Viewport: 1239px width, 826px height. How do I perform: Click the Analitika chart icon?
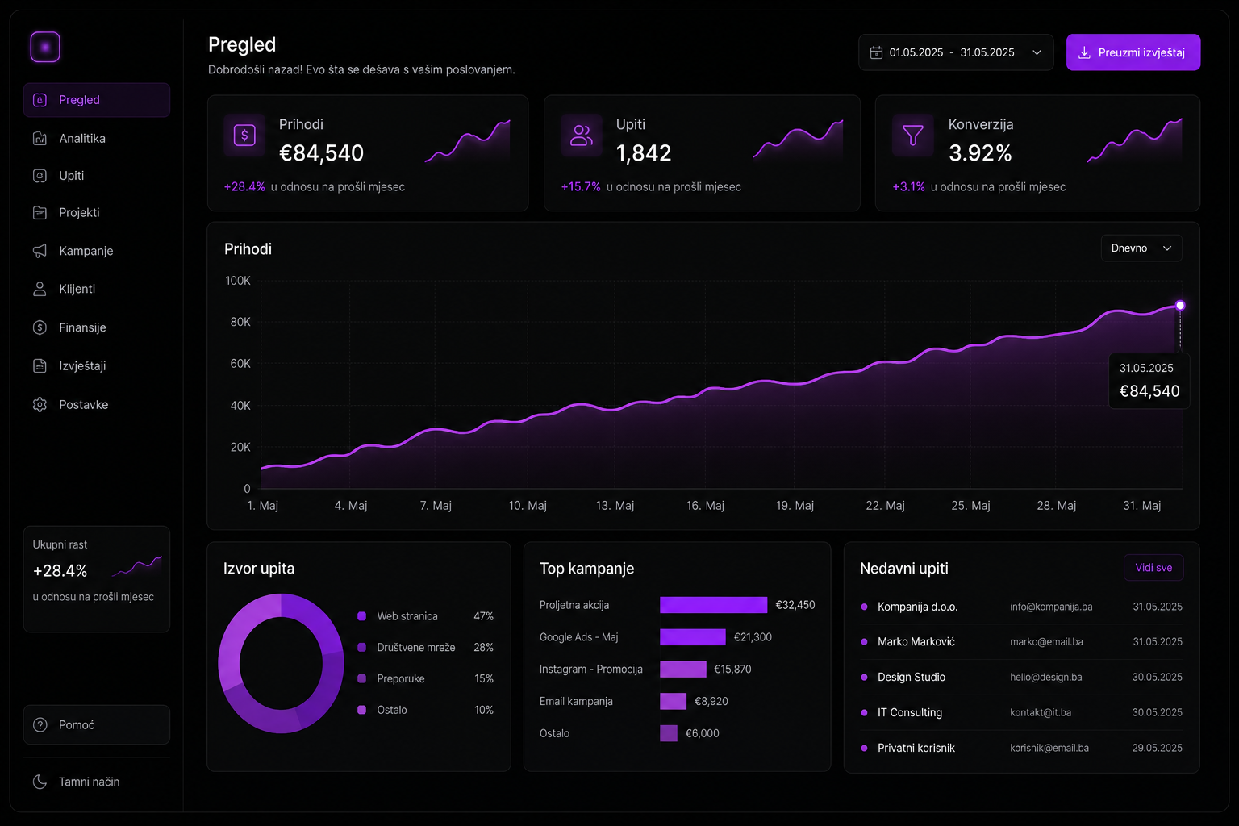pos(40,138)
